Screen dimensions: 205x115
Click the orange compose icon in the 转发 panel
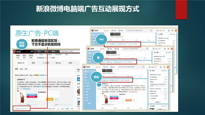(168, 67)
